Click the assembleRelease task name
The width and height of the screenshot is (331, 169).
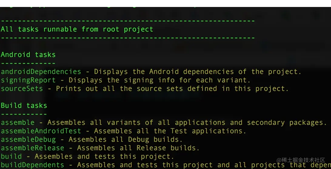(x=32, y=148)
